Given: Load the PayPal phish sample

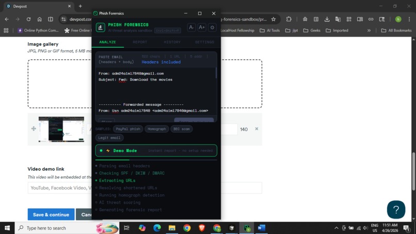Looking at the screenshot, I should coord(128,129).
